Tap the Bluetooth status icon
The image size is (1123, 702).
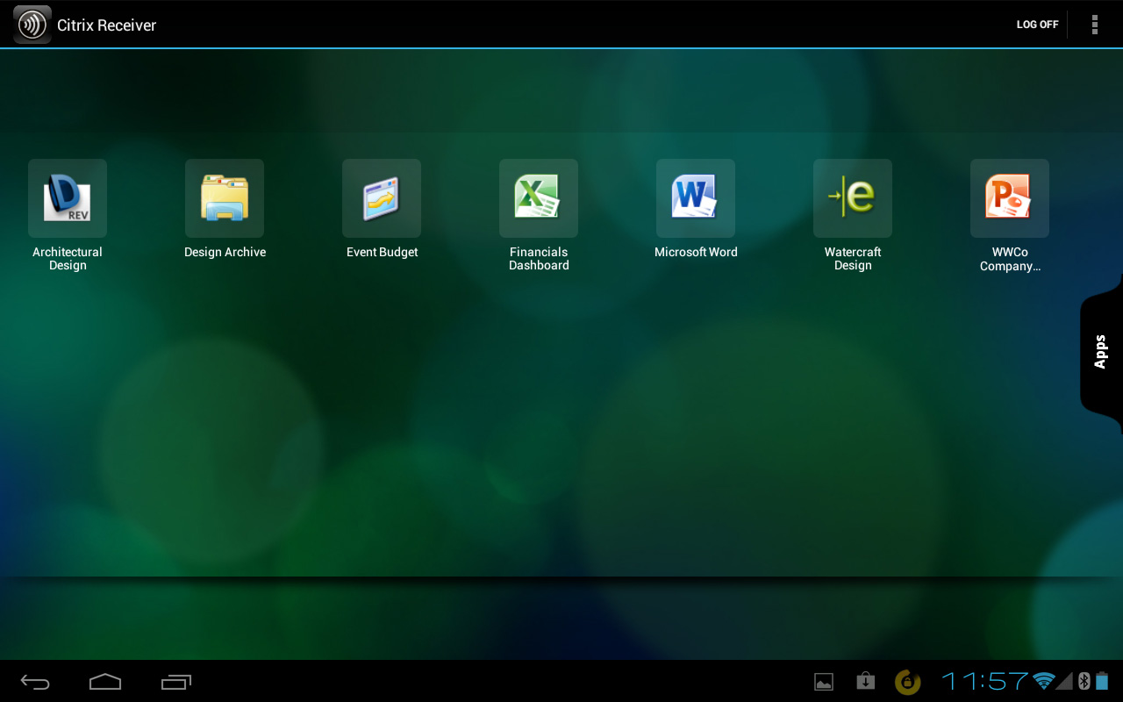[1084, 681]
